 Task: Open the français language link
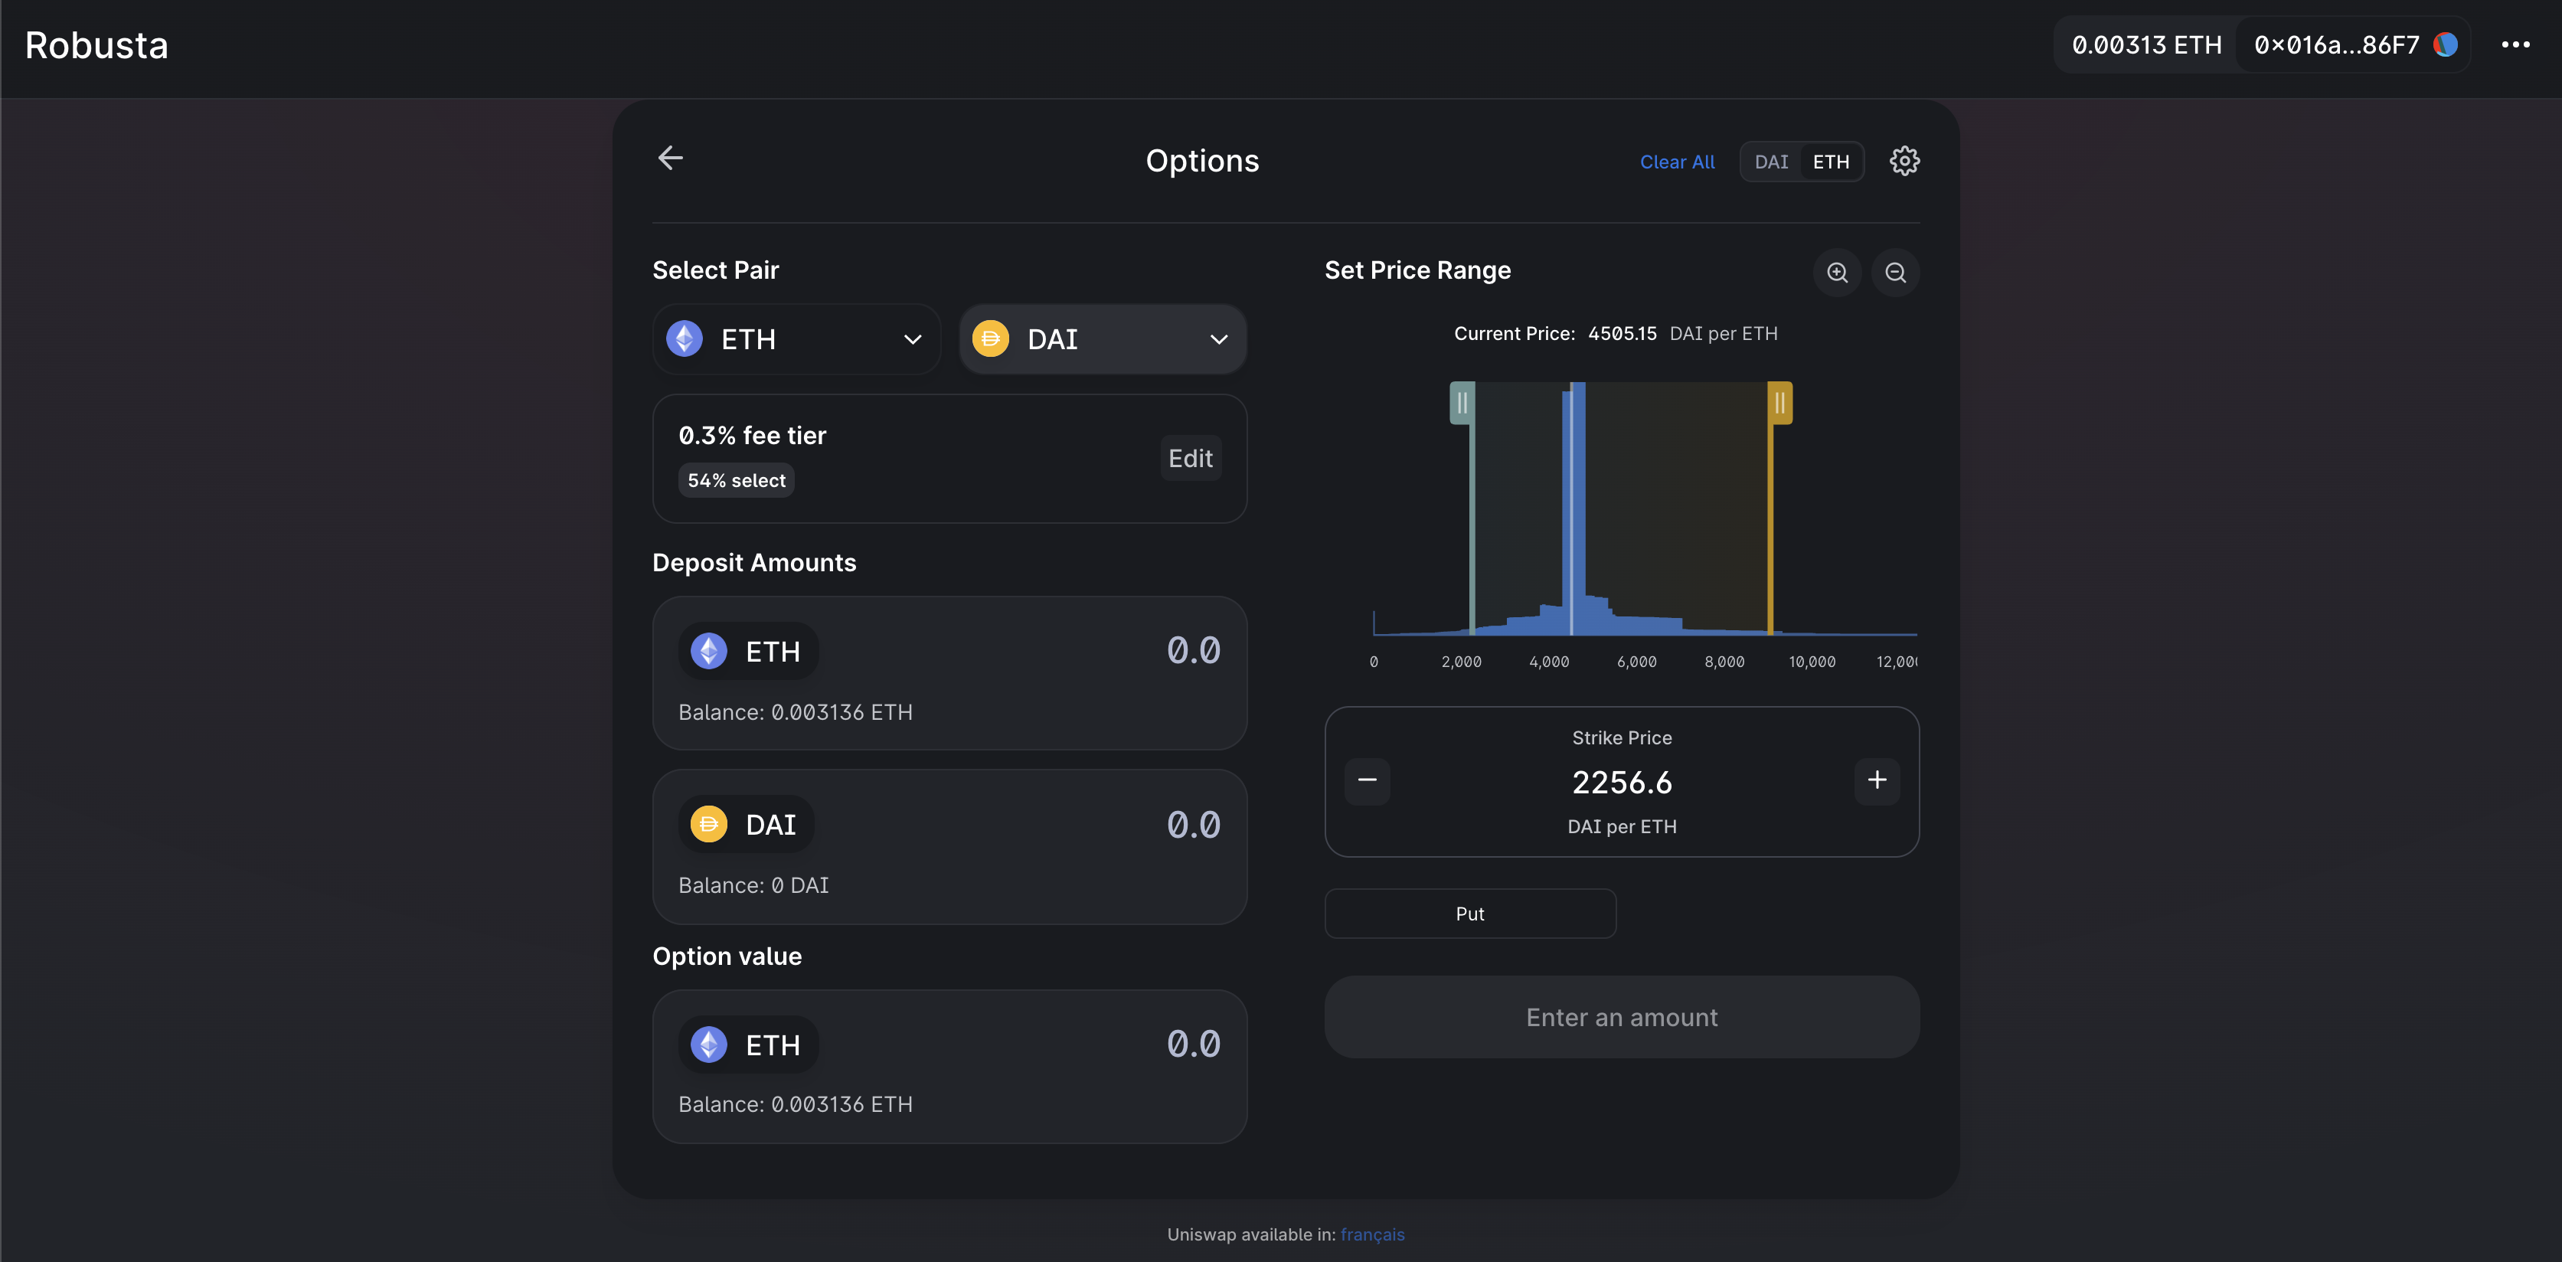click(x=1371, y=1234)
